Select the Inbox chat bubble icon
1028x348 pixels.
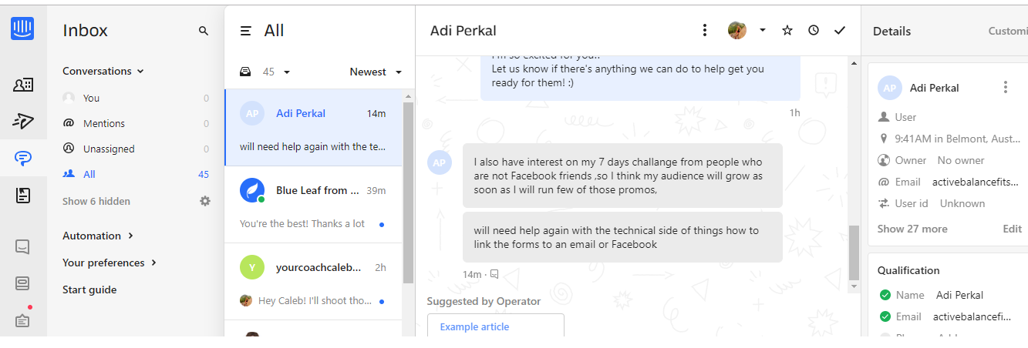coord(23,159)
